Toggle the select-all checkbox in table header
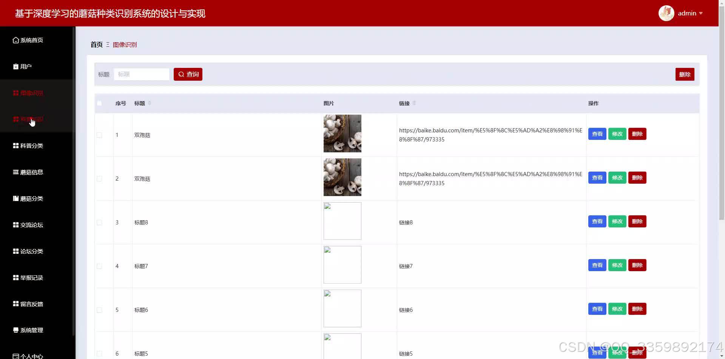The width and height of the screenshot is (725, 359). coord(99,103)
